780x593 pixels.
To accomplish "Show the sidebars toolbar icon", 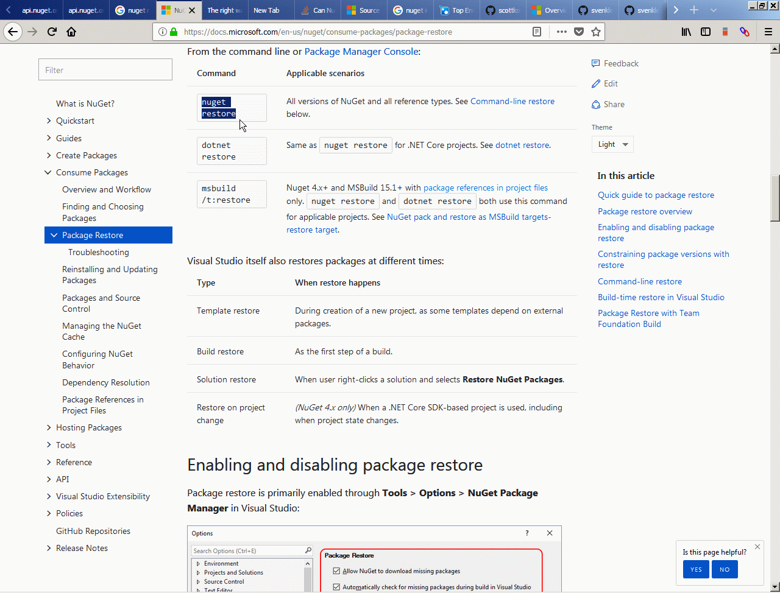I will click(x=706, y=32).
